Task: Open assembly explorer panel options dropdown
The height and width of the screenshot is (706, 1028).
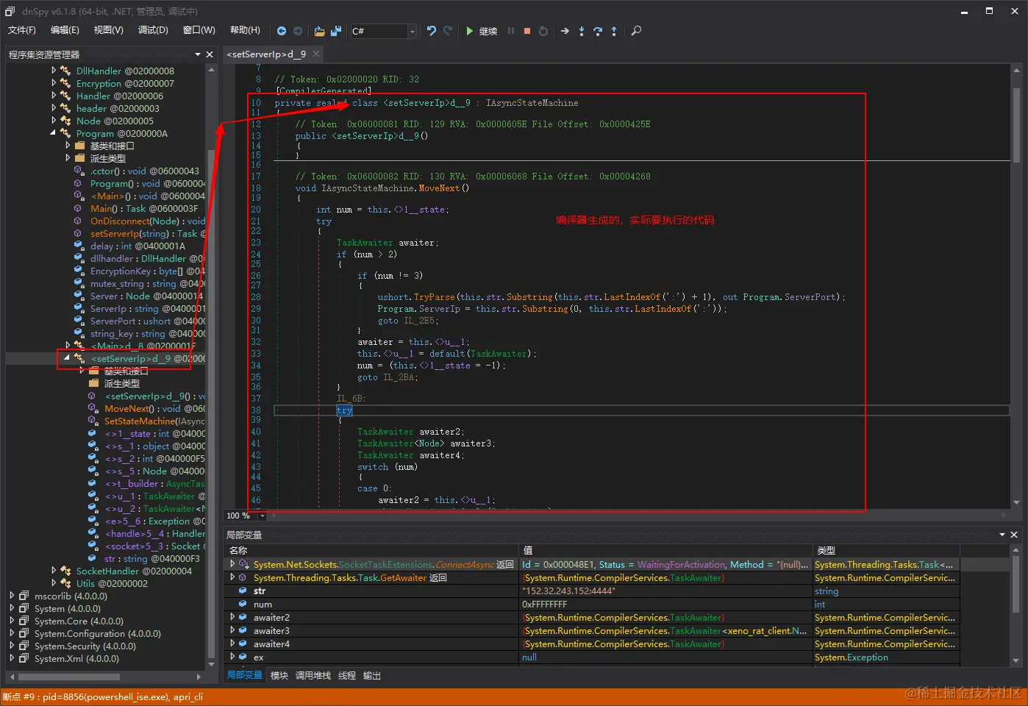Action: pyautogui.click(x=198, y=54)
